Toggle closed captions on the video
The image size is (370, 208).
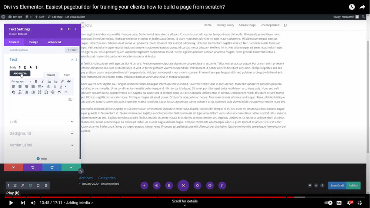pyautogui.click(x=339, y=203)
